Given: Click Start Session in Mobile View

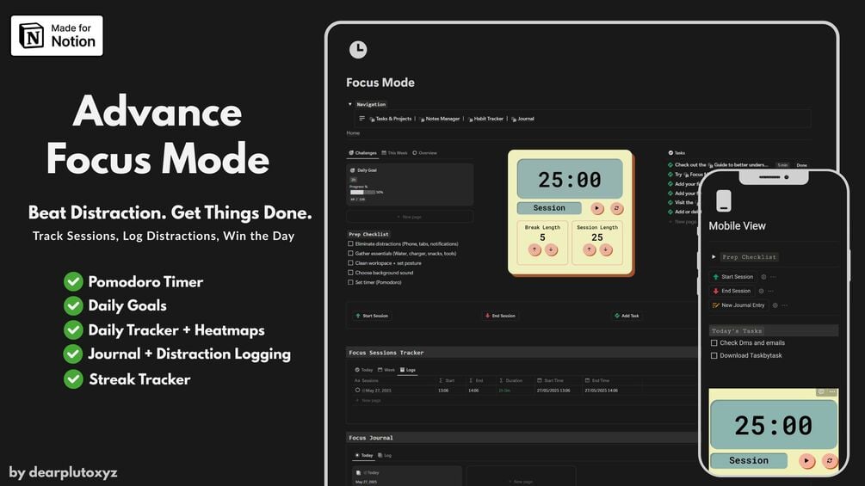Looking at the screenshot, I should [732, 277].
